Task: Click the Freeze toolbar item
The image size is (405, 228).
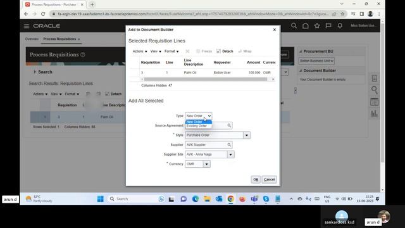Action: click(204, 51)
